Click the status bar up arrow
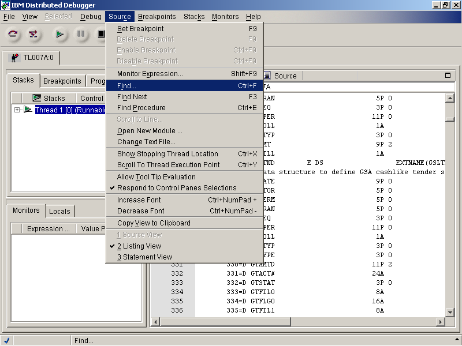Image resolution: width=462 pixels, height=346 pixels. pyautogui.click(x=457, y=340)
